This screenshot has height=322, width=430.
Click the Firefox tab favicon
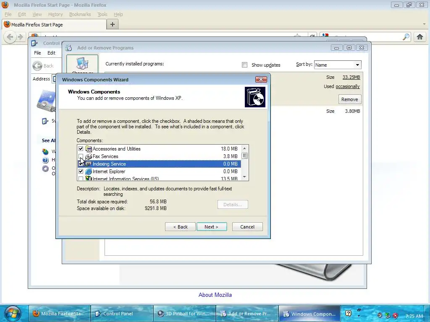pyautogui.click(x=7, y=24)
